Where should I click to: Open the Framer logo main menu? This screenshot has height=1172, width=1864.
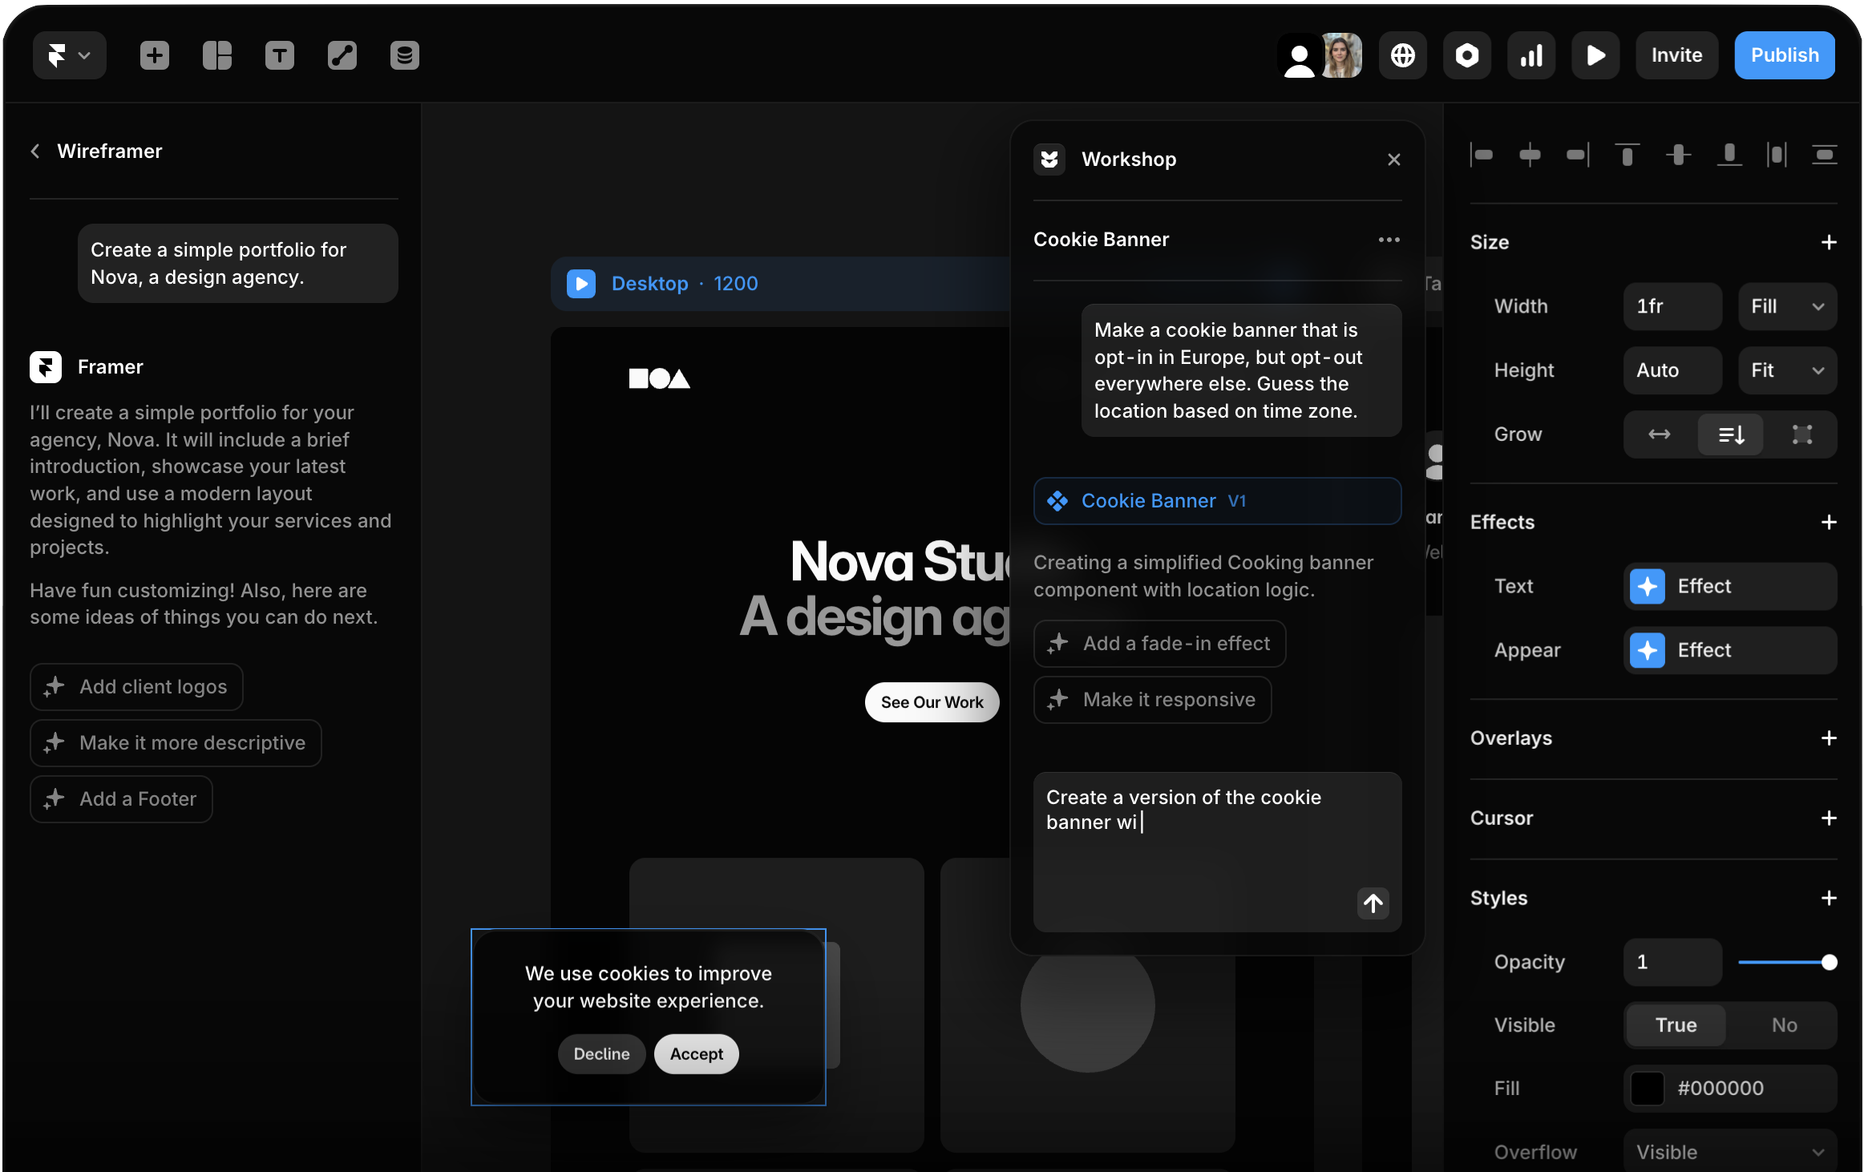[x=69, y=55]
